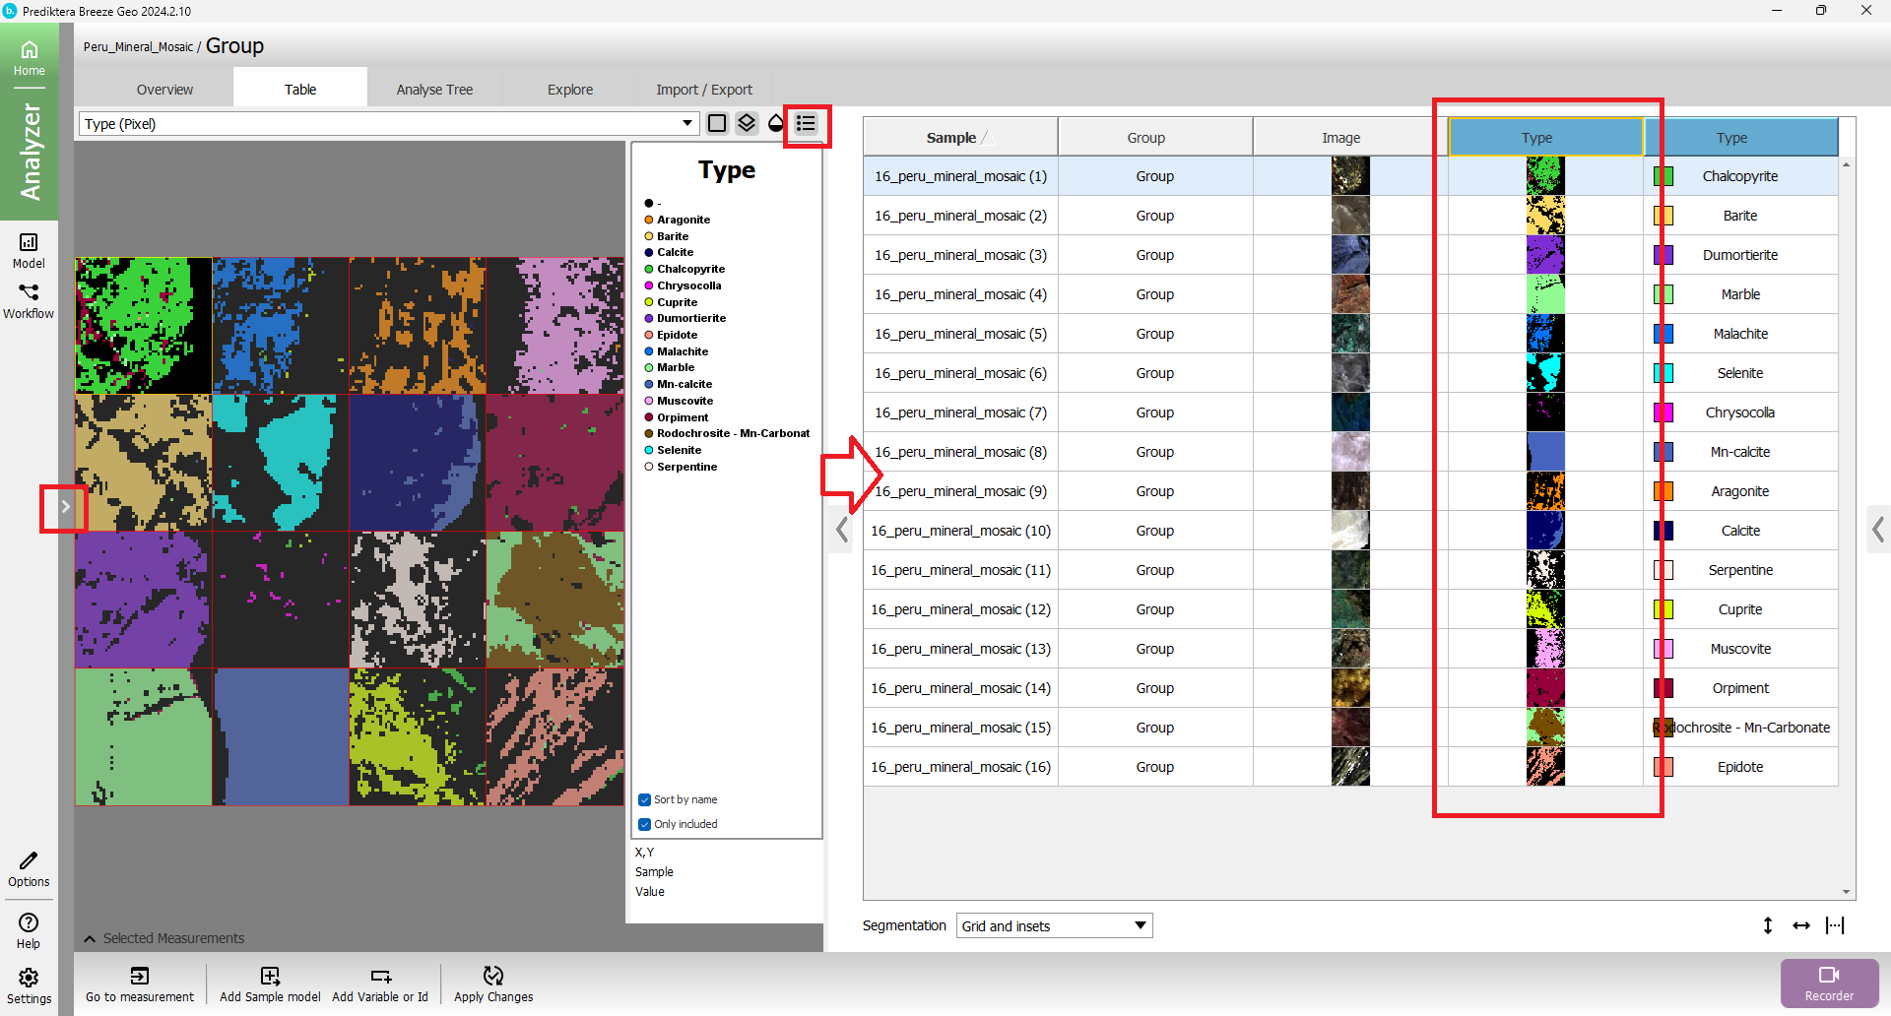Click Go to measurement button

pos(140,984)
